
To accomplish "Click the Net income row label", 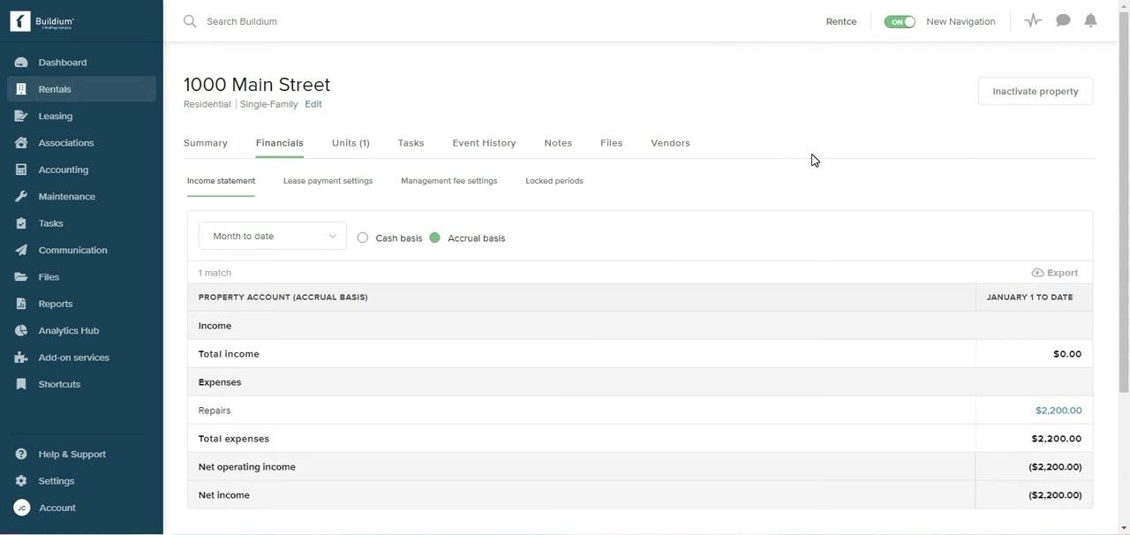I will click(x=224, y=495).
